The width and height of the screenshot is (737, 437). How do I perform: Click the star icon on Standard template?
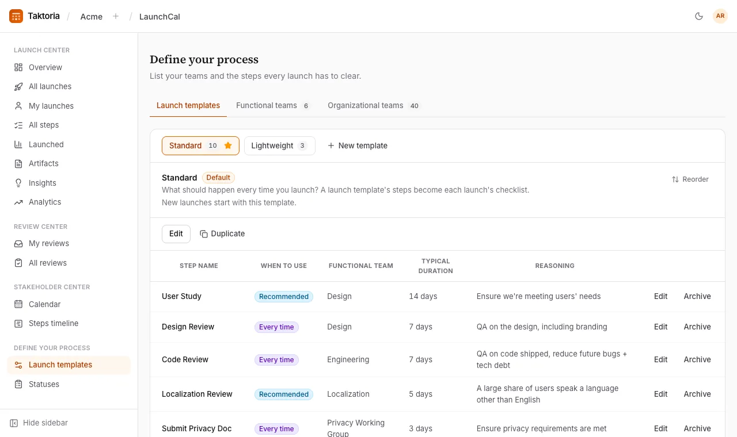[x=228, y=145]
